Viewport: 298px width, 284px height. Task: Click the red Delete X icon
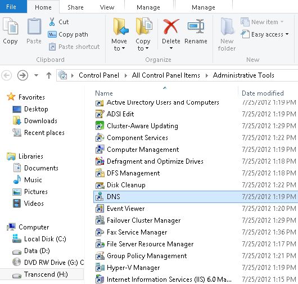(x=171, y=26)
